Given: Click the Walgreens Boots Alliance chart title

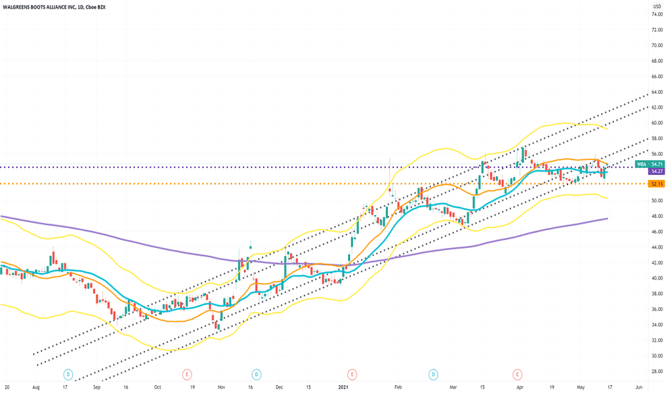Looking at the screenshot, I should pos(54,7).
